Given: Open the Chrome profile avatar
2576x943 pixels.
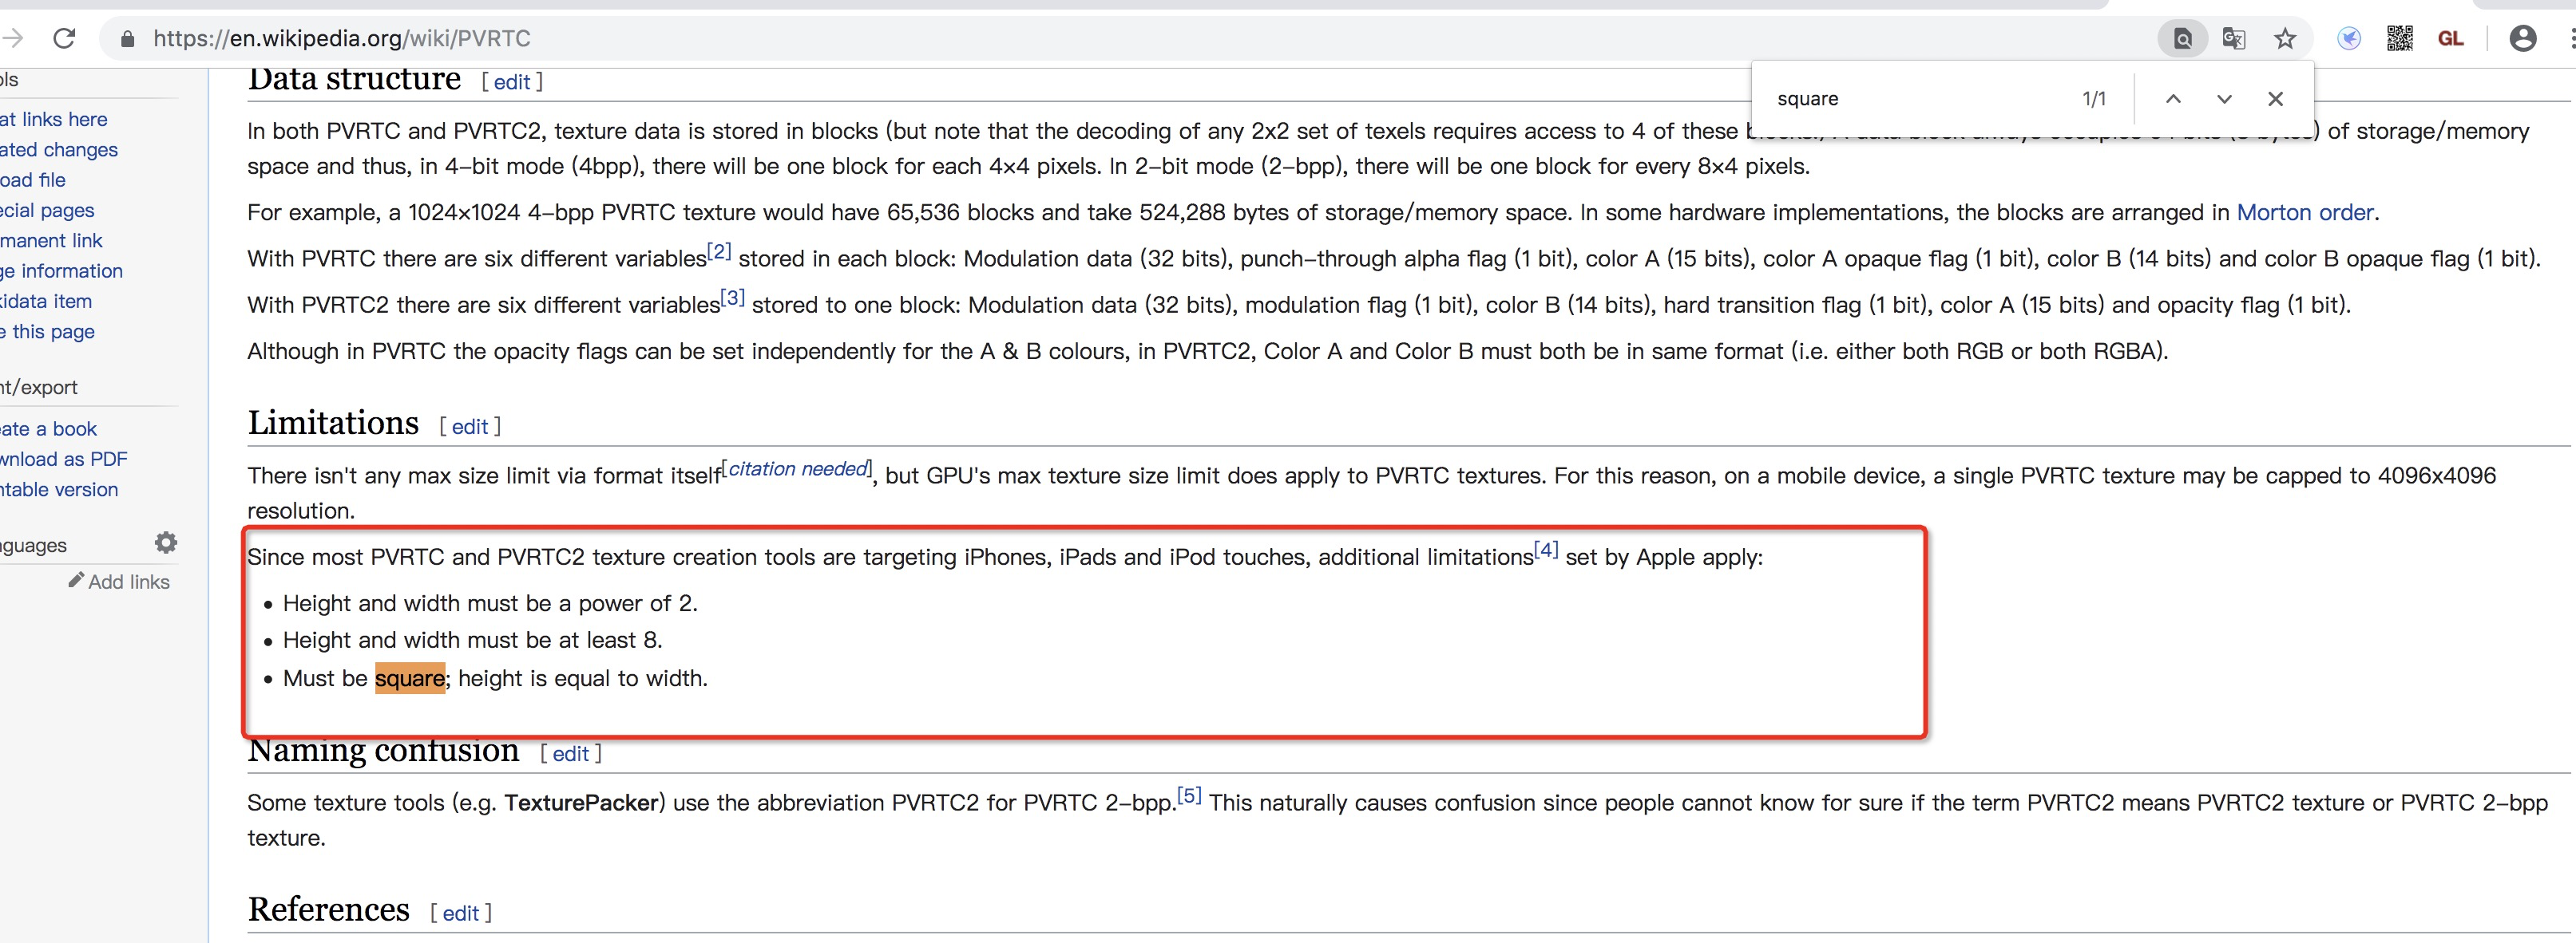Looking at the screenshot, I should coord(2523,39).
